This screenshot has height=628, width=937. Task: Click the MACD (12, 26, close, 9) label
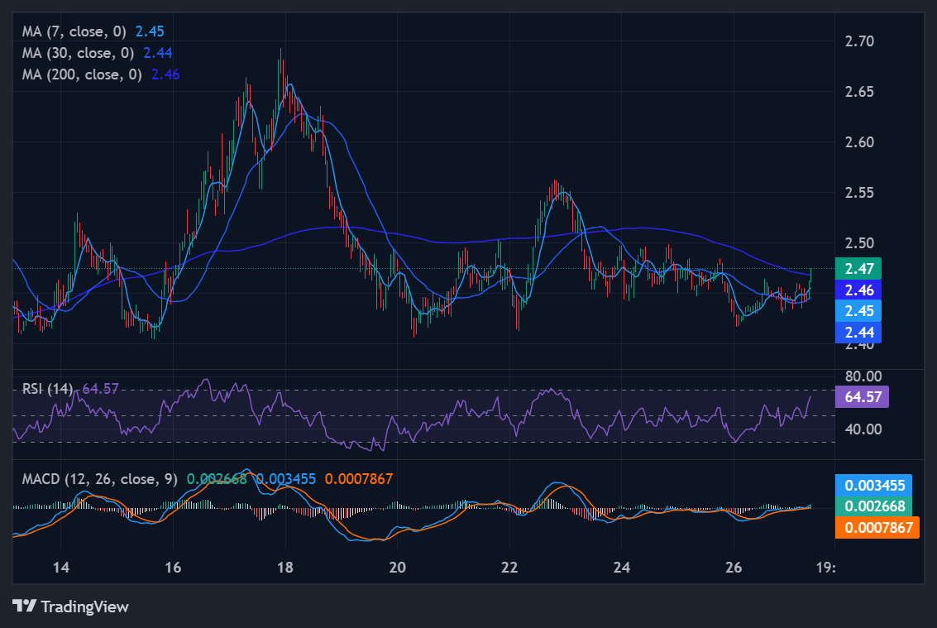[x=99, y=479]
